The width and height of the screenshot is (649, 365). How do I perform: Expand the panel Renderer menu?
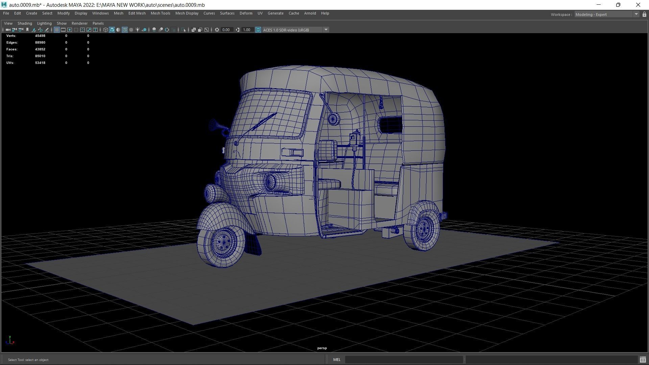[x=79, y=23]
